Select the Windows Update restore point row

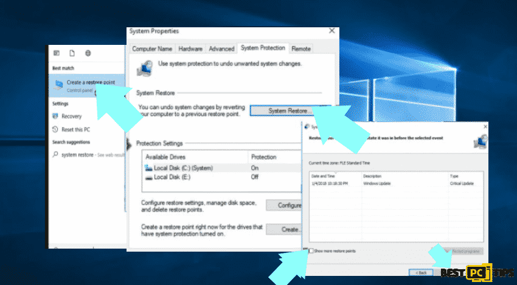click(396, 184)
